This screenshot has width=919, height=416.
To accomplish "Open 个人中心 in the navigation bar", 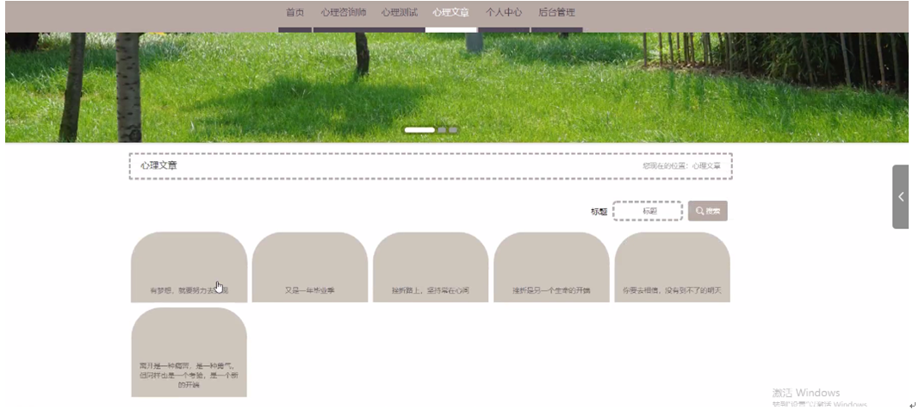I will 504,13.
